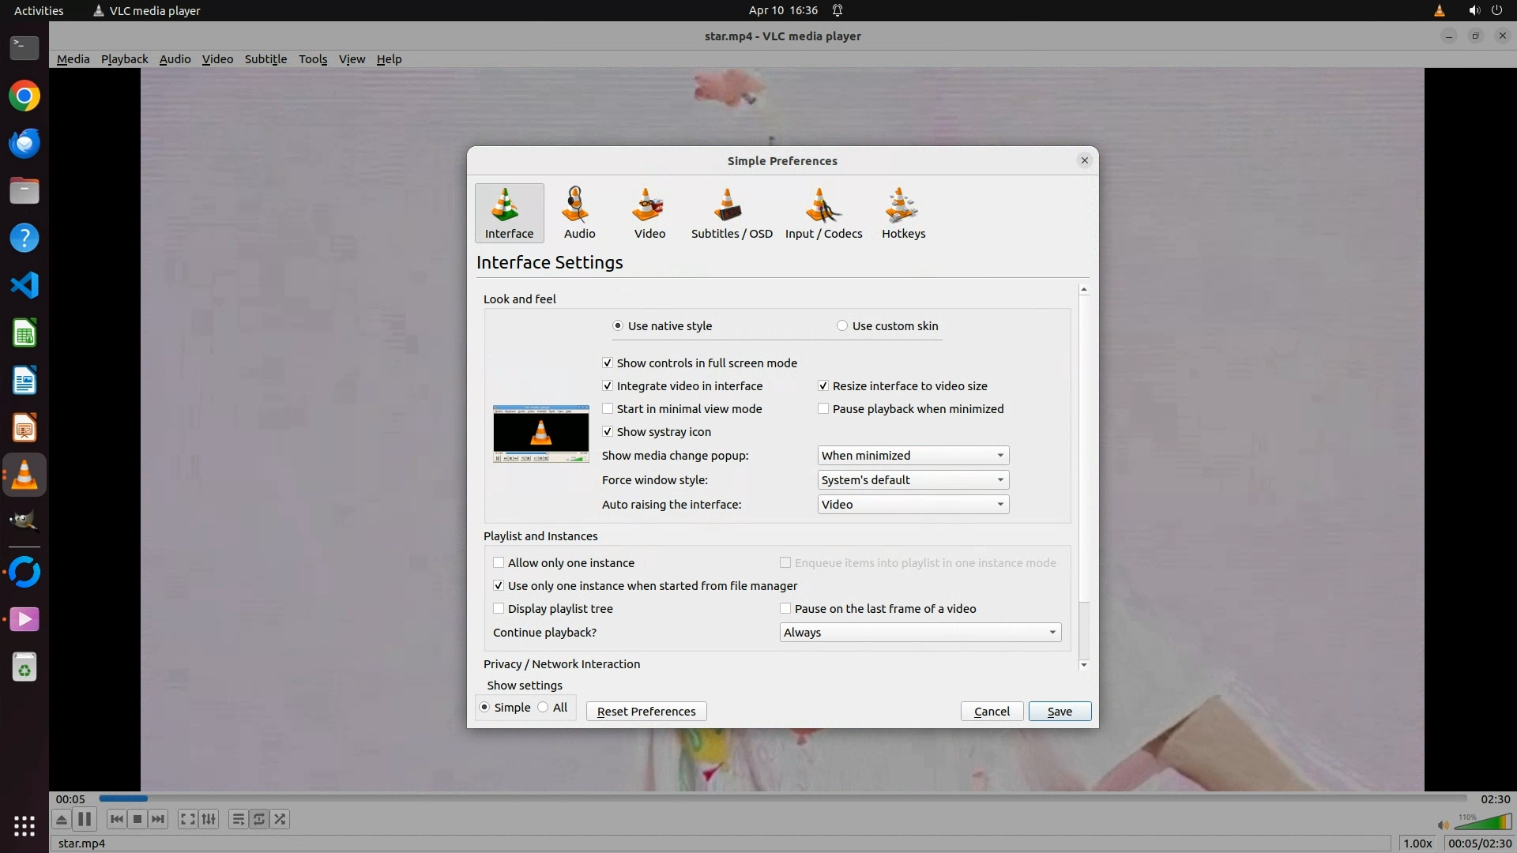Click the volume slider

pos(1482,823)
